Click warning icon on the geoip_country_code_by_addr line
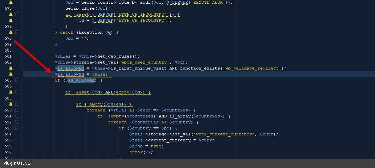This screenshot has width=375, height=168. 11,2
